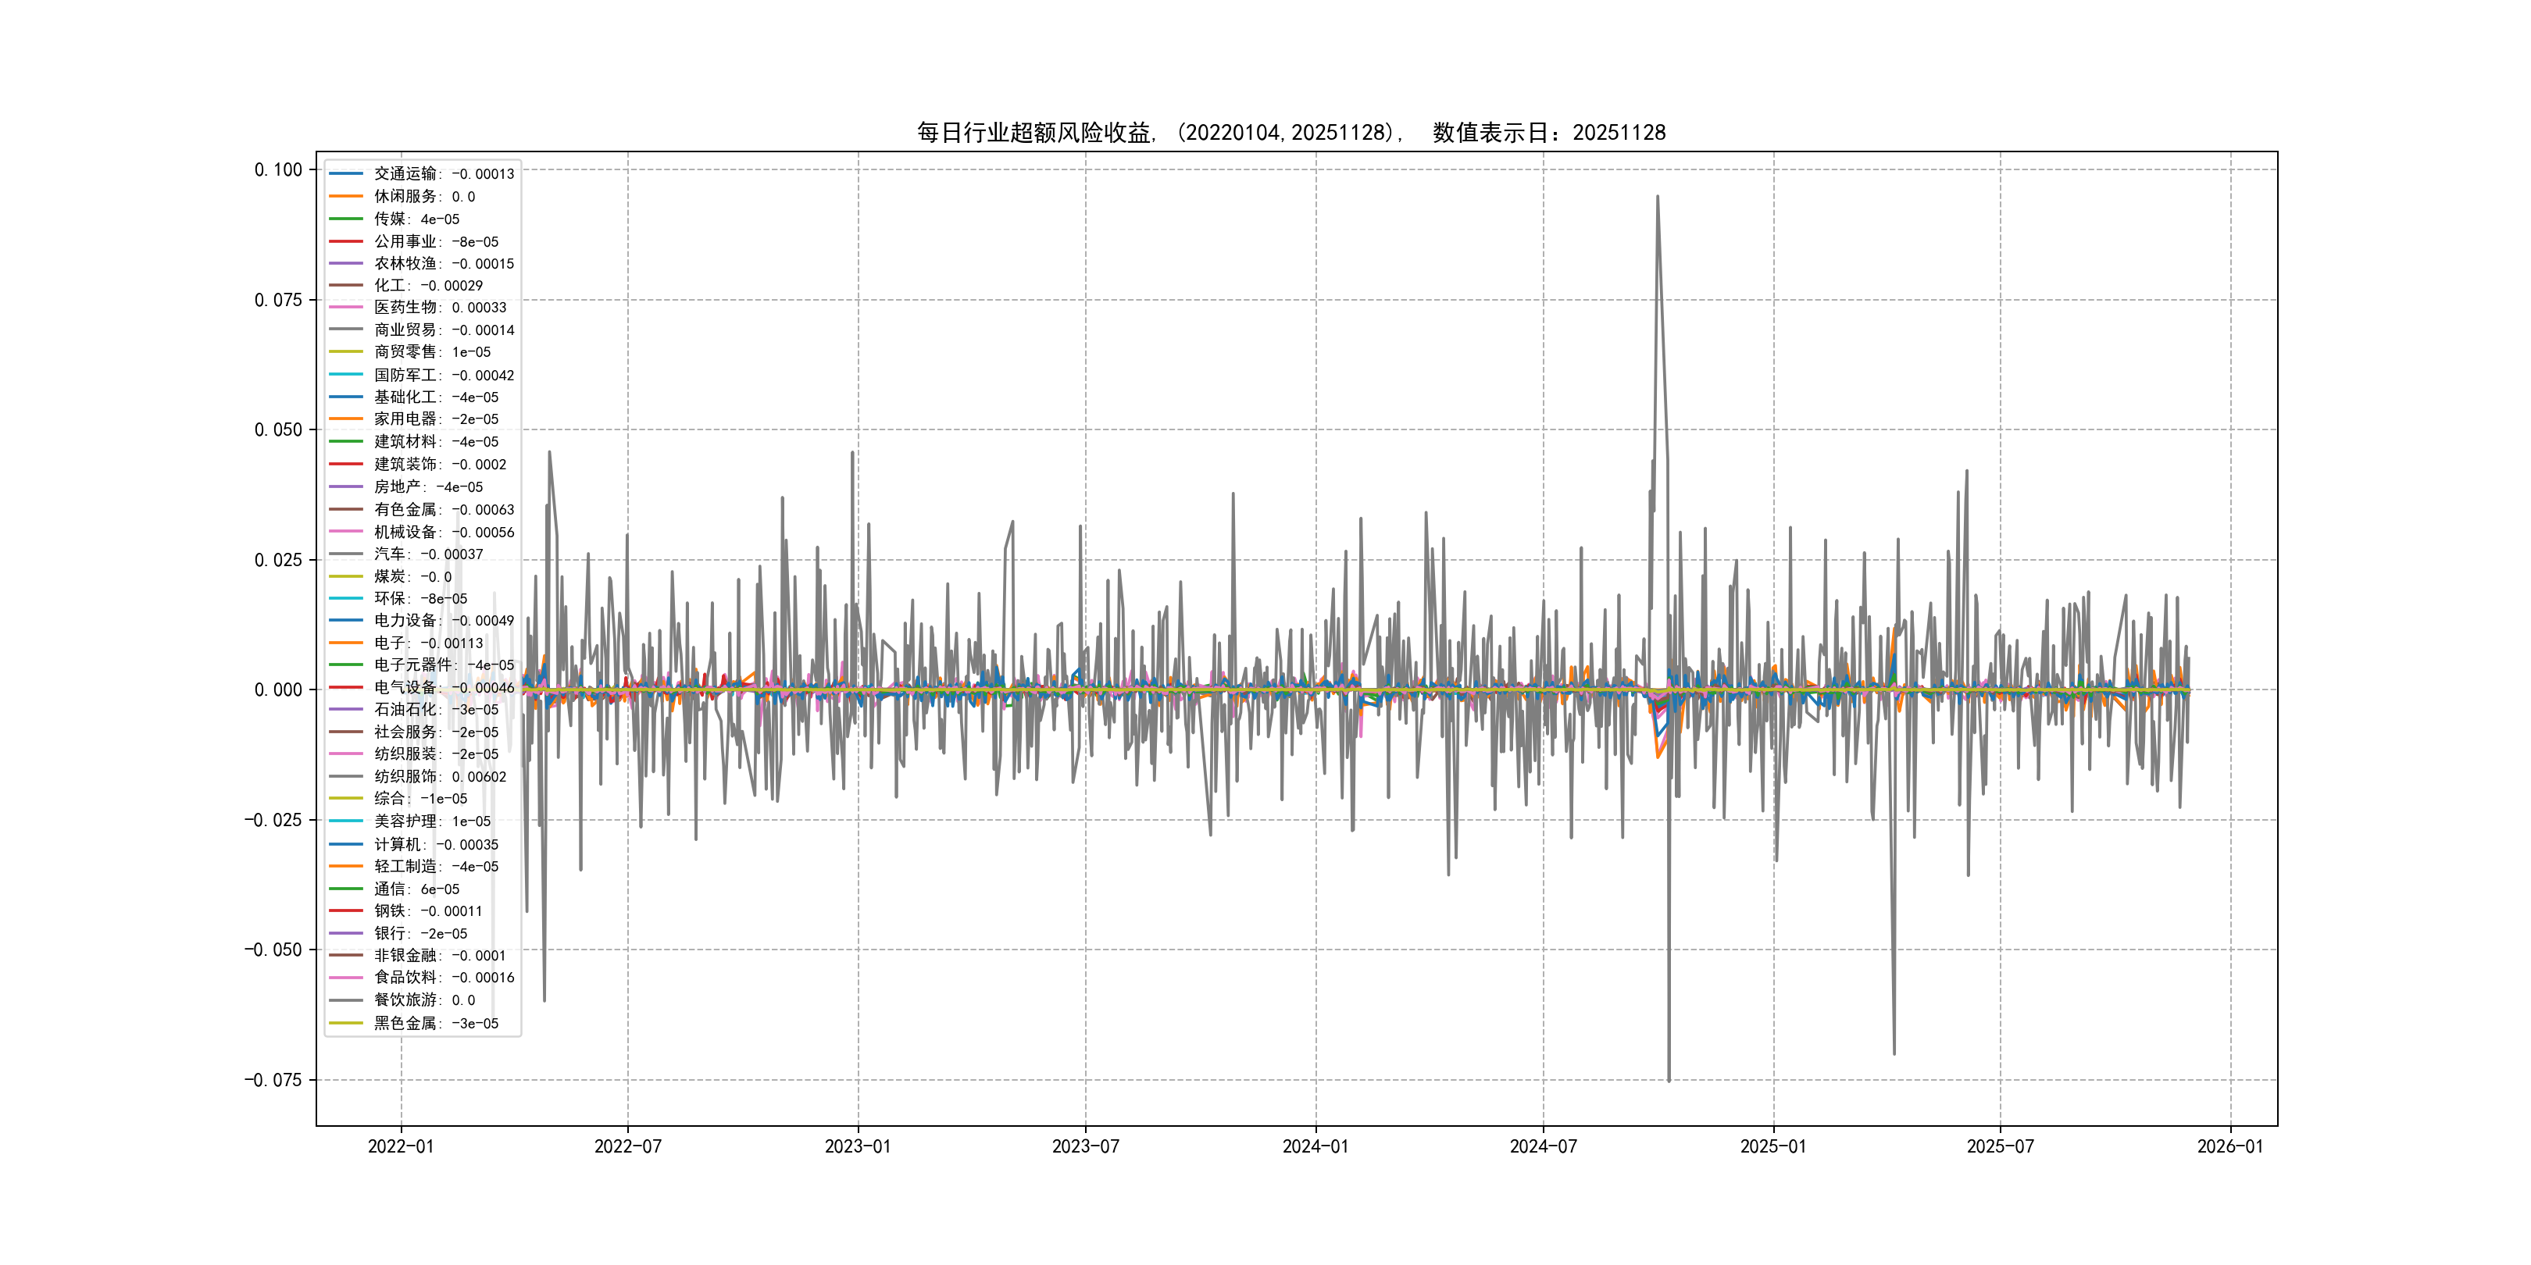Click the 2022-01 x-axis tick label
This screenshot has width=2531, height=1265.
[400, 1146]
